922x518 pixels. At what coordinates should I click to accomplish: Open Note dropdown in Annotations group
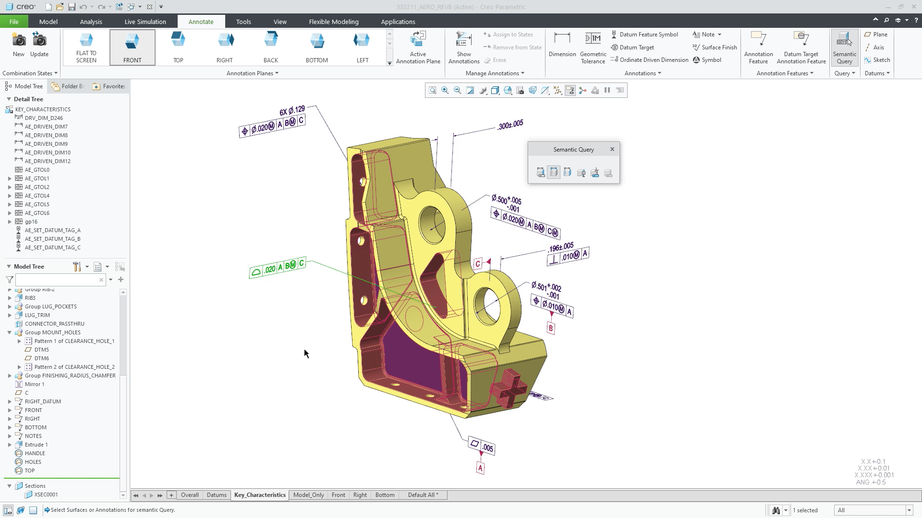click(x=719, y=35)
